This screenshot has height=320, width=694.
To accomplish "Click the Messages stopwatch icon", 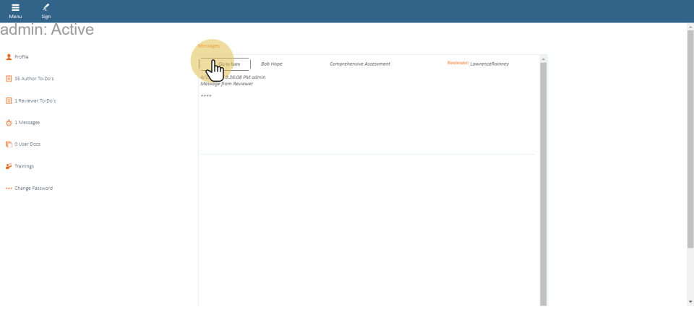I will coord(9,123).
